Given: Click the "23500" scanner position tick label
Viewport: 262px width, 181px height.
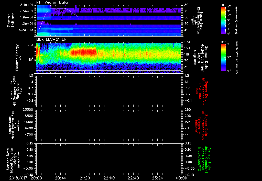Looking at the screenshot, I should point(28,109).
